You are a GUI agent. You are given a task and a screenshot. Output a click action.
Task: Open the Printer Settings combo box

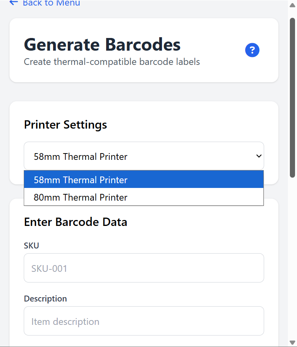pyautogui.click(x=144, y=156)
